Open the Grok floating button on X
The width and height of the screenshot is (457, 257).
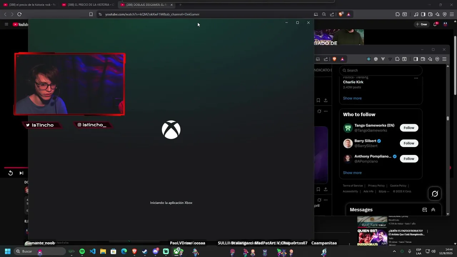pos(435,194)
